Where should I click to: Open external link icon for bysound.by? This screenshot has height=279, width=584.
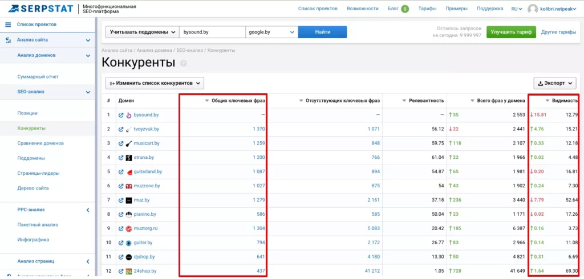point(121,115)
